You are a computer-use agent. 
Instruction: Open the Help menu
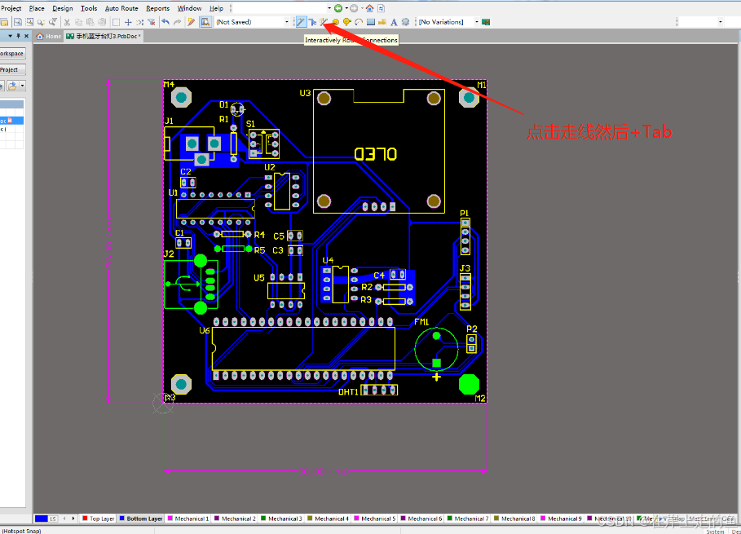[x=216, y=8]
